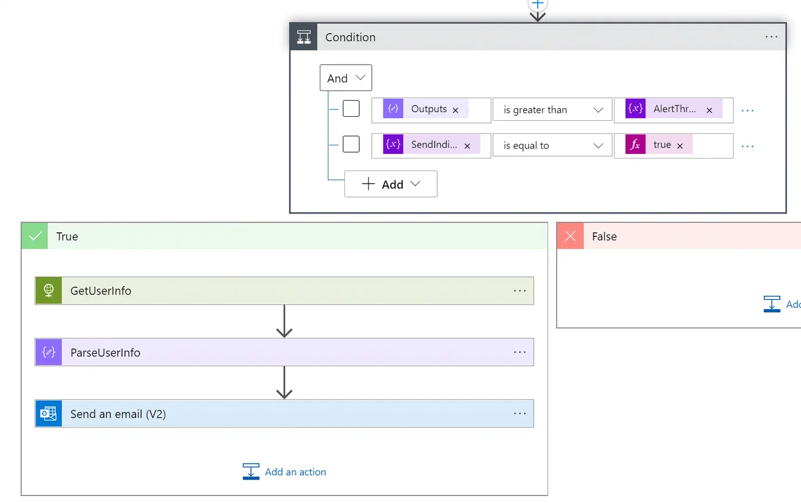Open the 'is equal to' operator dropdown
This screenshot has width=801, height=503.
point(553,145)
